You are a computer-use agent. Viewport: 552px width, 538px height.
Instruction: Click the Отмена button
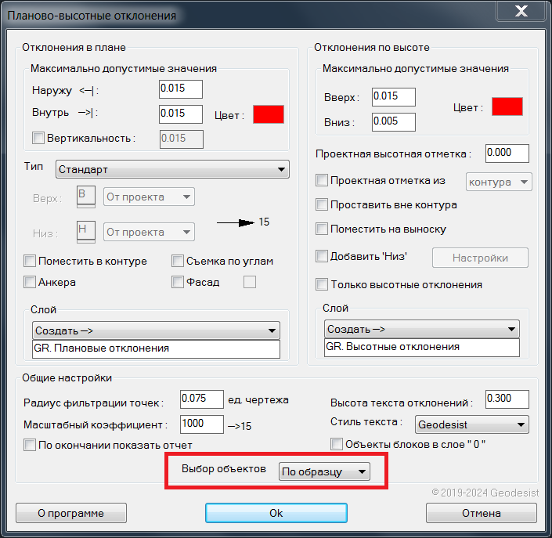(x=481, y=513)
